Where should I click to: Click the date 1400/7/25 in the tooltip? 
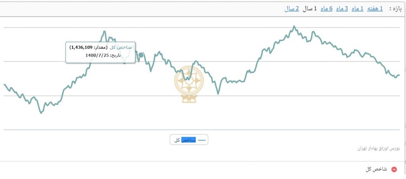click(x=97, y=56)
